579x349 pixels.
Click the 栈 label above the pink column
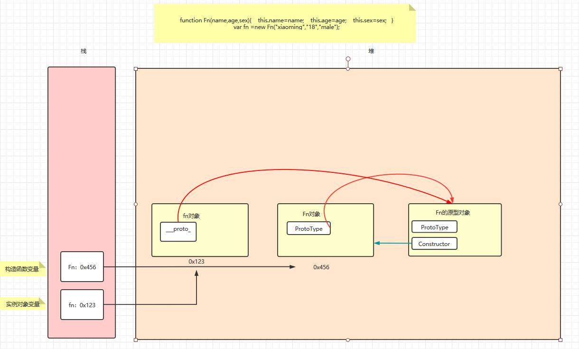(84, 51)
